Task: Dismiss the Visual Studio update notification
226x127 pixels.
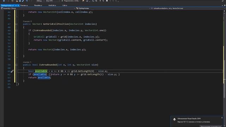Action: click(x=222, y=118)
